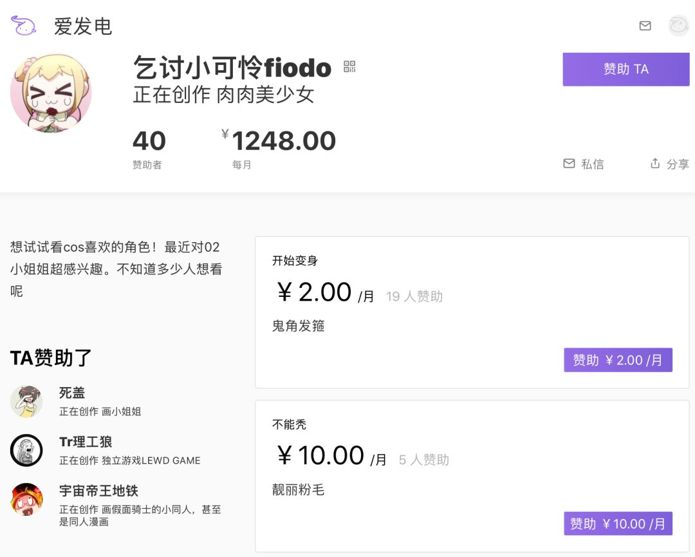Click the share arrow icon
Image resolution: width=695 pixels, height=557 pixels.
coord(655,164)
